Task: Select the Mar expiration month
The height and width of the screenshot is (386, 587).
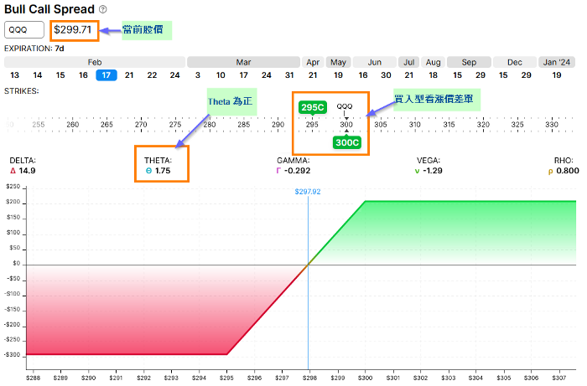Action: (x=243, y=62)
